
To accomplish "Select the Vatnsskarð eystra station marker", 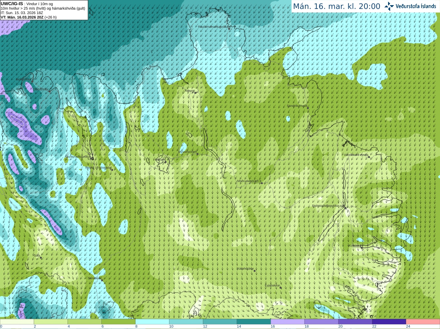I will (x=369, y=157).
